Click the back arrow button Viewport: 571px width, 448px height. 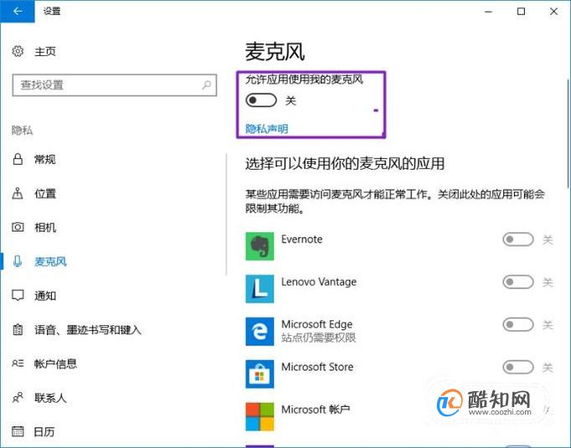[17, 11]
